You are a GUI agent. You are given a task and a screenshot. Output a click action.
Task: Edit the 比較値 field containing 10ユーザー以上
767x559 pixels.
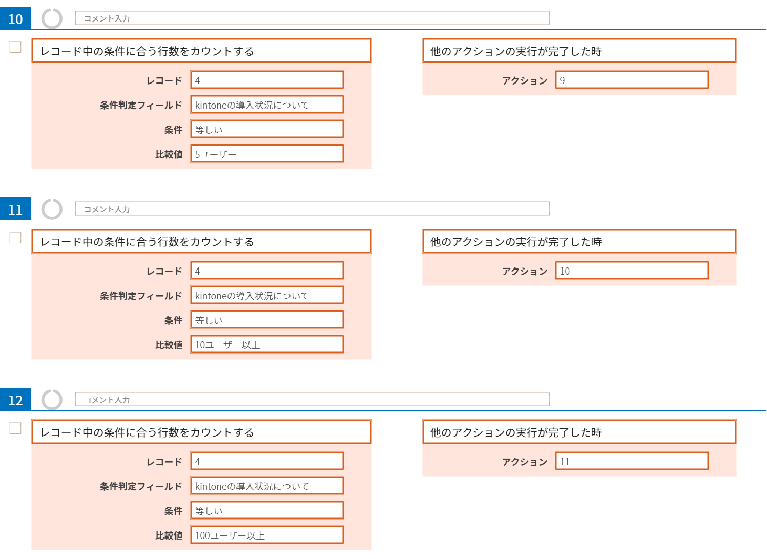pos(267,344)
